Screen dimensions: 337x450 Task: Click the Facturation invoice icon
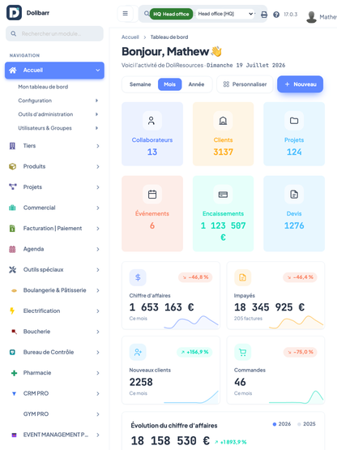[12, 229]
